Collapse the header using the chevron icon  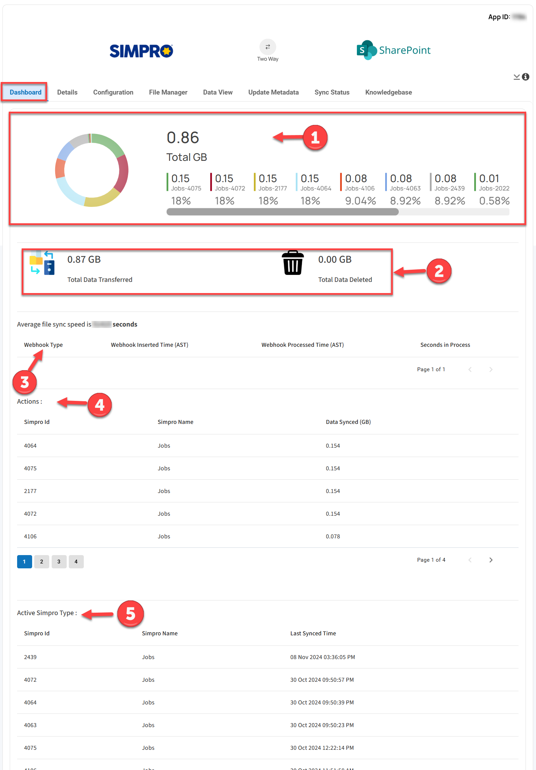(516, 77)
